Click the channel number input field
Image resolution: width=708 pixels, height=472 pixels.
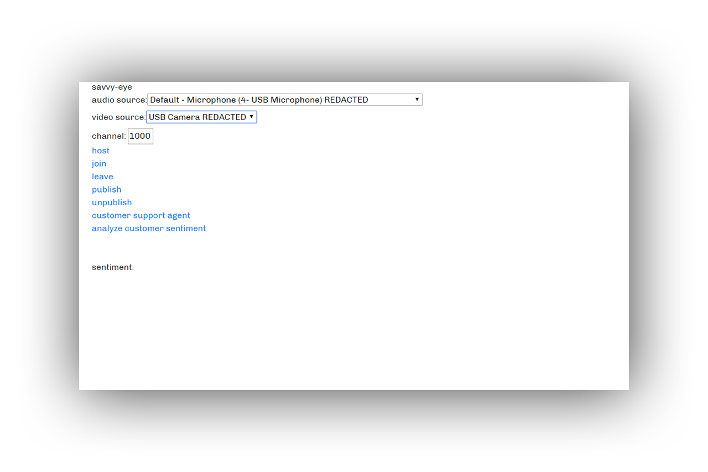pos(140,136)
